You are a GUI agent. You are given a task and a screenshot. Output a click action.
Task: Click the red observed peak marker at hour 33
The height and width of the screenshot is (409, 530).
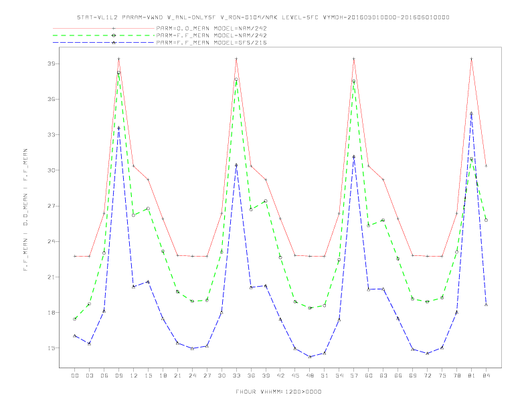[x=236, y=59]
